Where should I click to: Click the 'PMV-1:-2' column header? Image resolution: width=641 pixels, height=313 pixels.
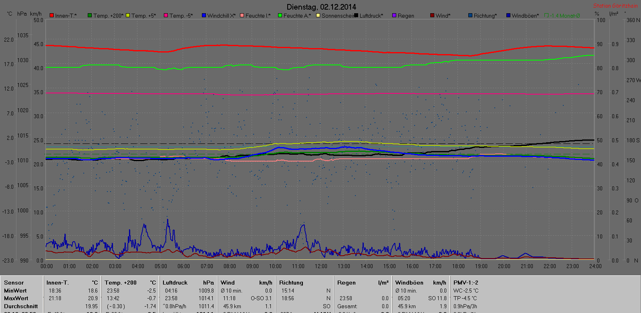pyautogui.click(x=466, y=283)
